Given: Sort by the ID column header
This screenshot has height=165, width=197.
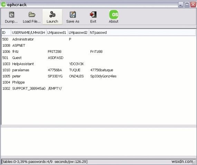Looking at the screenshot, I should pyautogui.click(x=6, y=33).
